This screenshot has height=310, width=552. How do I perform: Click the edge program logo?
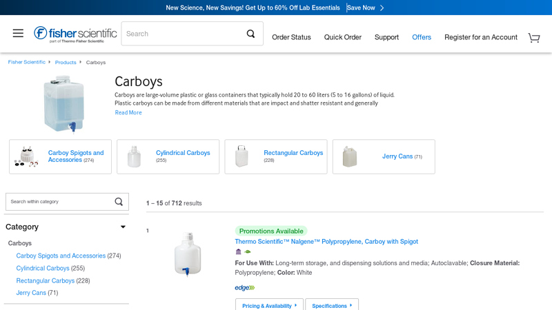(x=245, y=287)
